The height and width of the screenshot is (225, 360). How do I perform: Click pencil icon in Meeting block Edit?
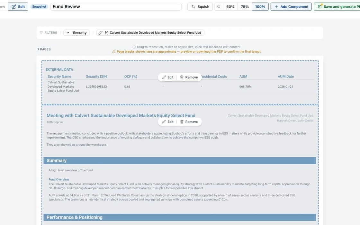(164, 122)
